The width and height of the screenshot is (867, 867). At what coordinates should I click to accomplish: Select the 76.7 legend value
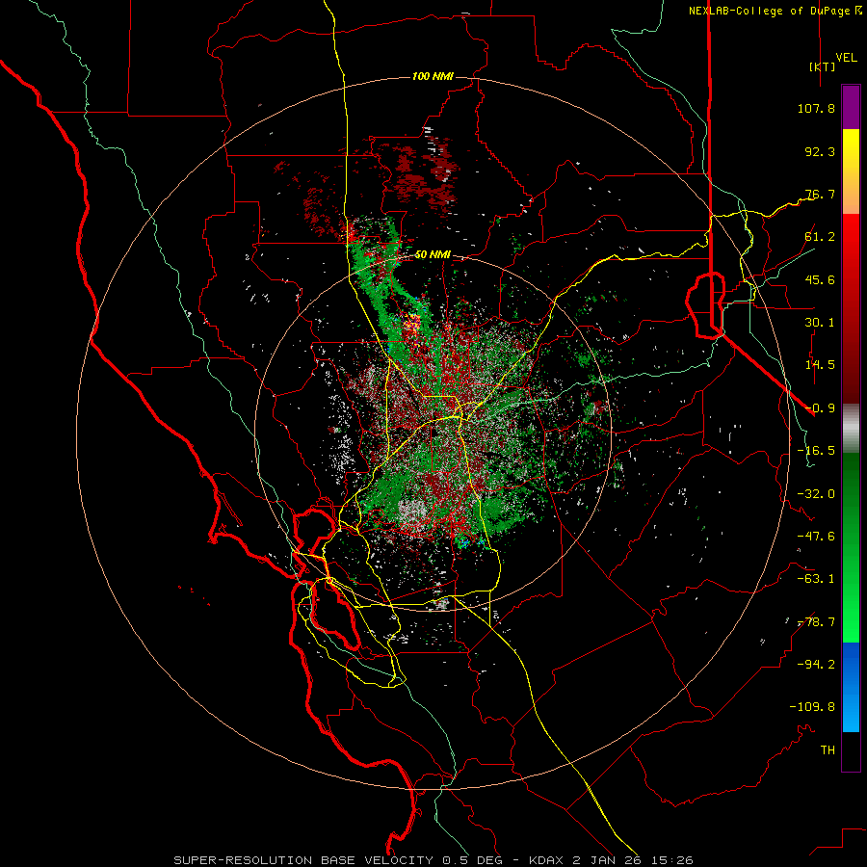[x=820, y=194]
